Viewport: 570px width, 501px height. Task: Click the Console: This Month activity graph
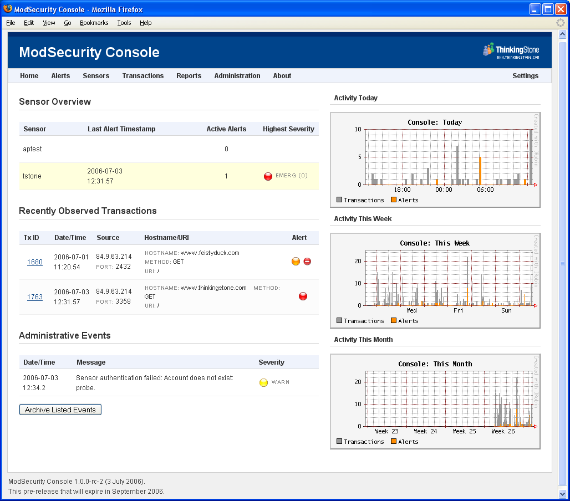coord(435,402)
